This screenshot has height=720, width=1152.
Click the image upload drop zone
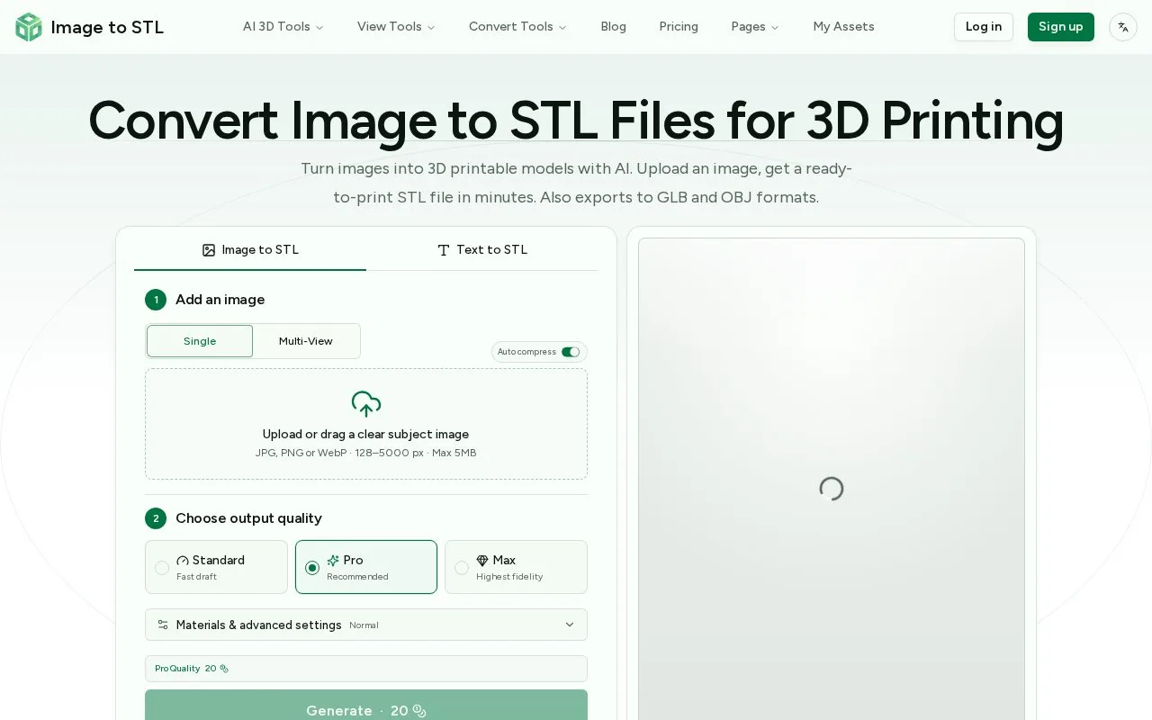tap(366, 424)
